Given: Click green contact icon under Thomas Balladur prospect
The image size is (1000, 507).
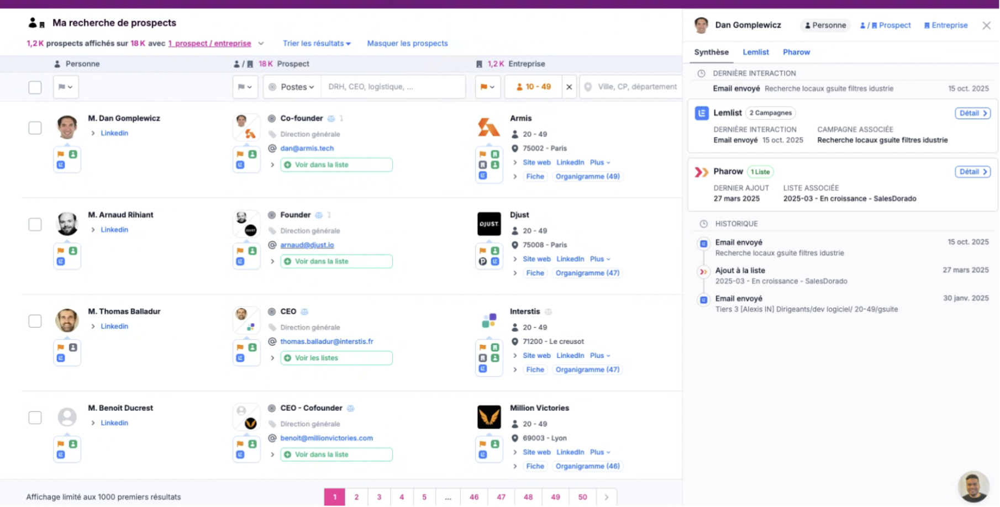Looking at the screenshot, I should (x=252, y=347).
